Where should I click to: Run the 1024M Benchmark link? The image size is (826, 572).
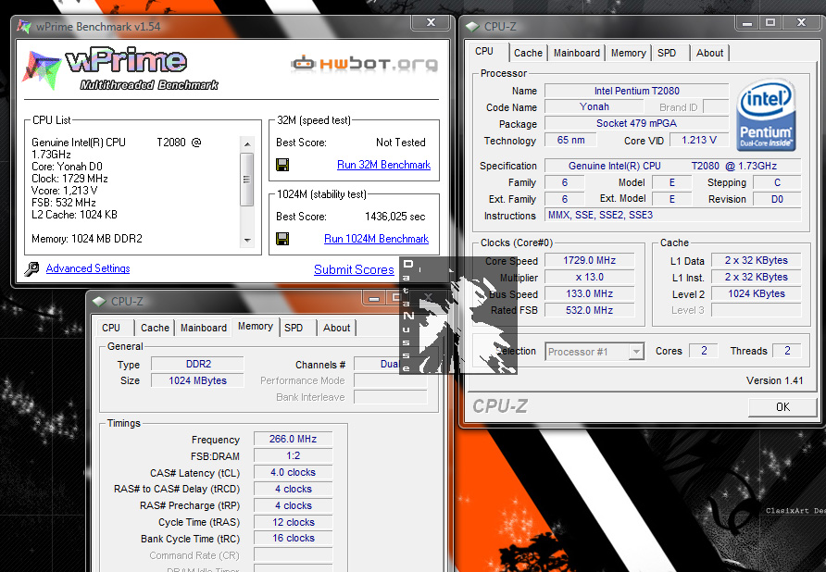[376, 239]
